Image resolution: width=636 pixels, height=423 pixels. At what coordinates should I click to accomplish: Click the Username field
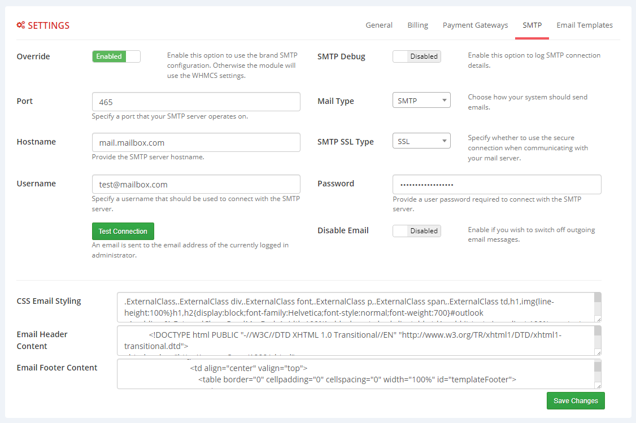195,184
